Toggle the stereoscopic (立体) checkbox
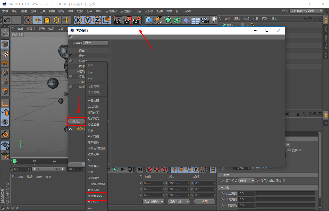Viewport: 329px width, 211px height. click(x=71, y=76)
